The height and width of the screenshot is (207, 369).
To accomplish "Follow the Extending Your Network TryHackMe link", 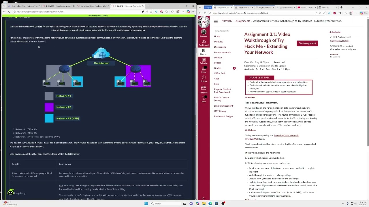I will (x=272, y=137).
